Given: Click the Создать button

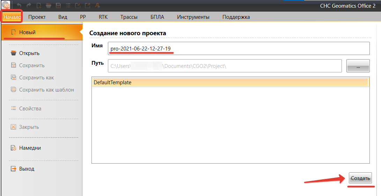Looking at the screenshot, I should [x=360, y=178].
